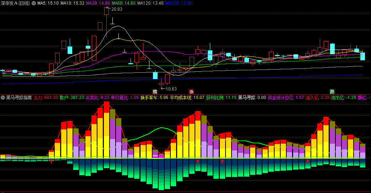Viewport: 371px width, 193px height.
Task: Click the MA10: 15.32 label
Action: tap(73, 3)
